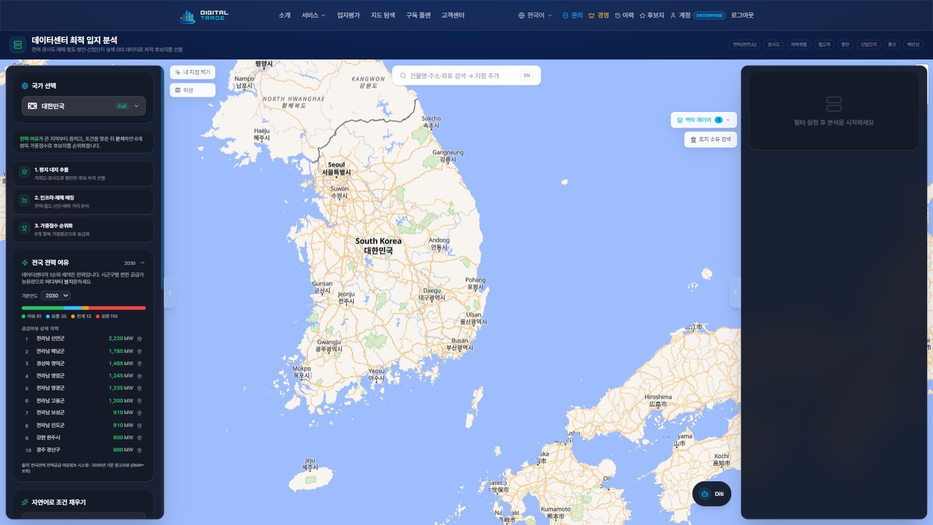Expand the 맥락 레이어 layers dropdown
Viewport: 933px width, 525px height.
[x=704, y=120]
